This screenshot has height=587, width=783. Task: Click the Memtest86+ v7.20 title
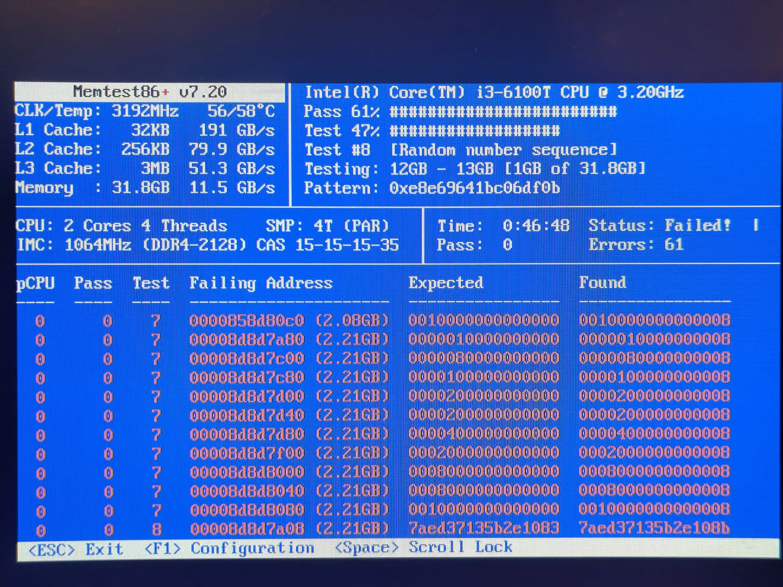pyautogui.click(x=150, y=92)
